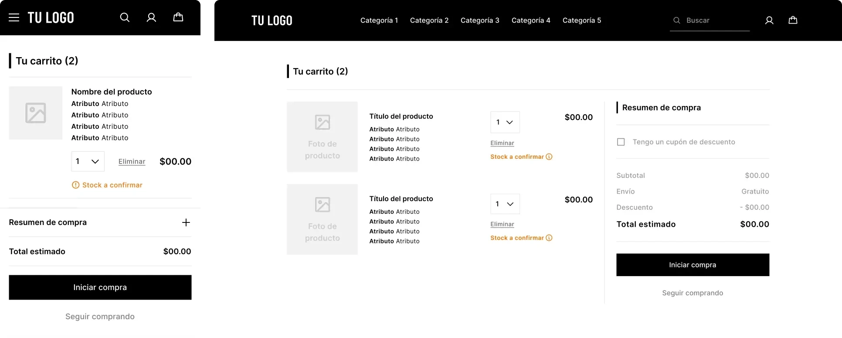Go to Categoría 1 in navigation
Viewport: 842px width, 338px height.
click(x=379, y=20)
